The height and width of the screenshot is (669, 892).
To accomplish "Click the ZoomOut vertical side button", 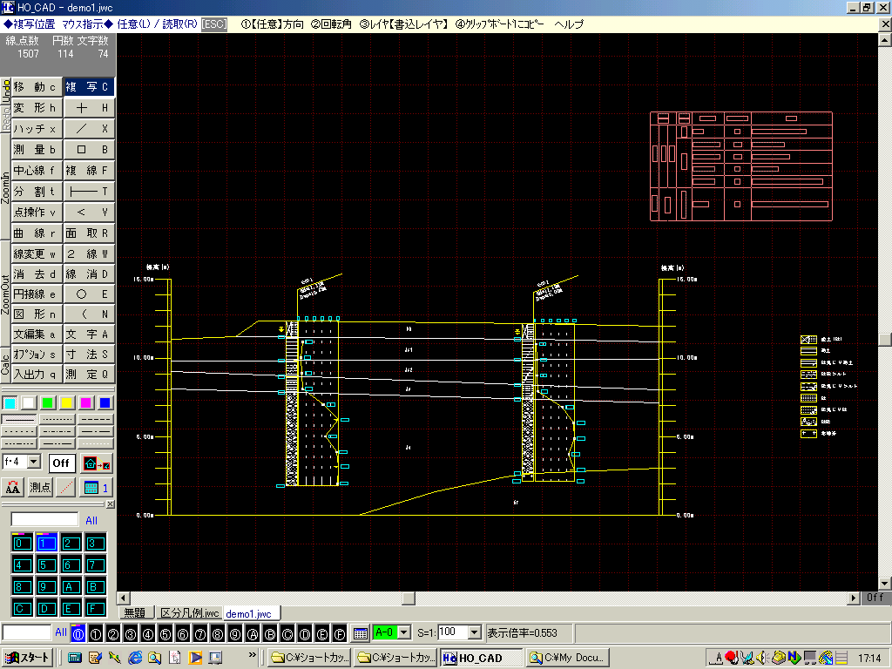I will pos(6,294).
